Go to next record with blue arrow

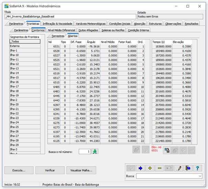pyautogui.click(x=140, y=168)
